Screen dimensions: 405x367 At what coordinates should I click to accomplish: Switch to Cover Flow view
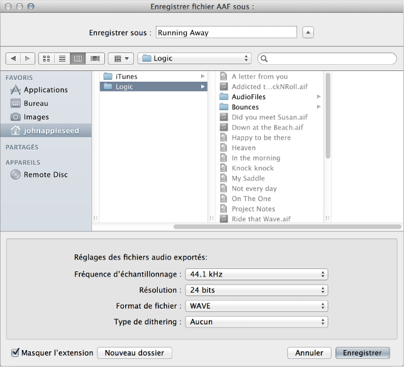(95, 58)
